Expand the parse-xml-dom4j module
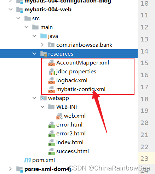Screen dimensions: 155x174 [10, 169]
